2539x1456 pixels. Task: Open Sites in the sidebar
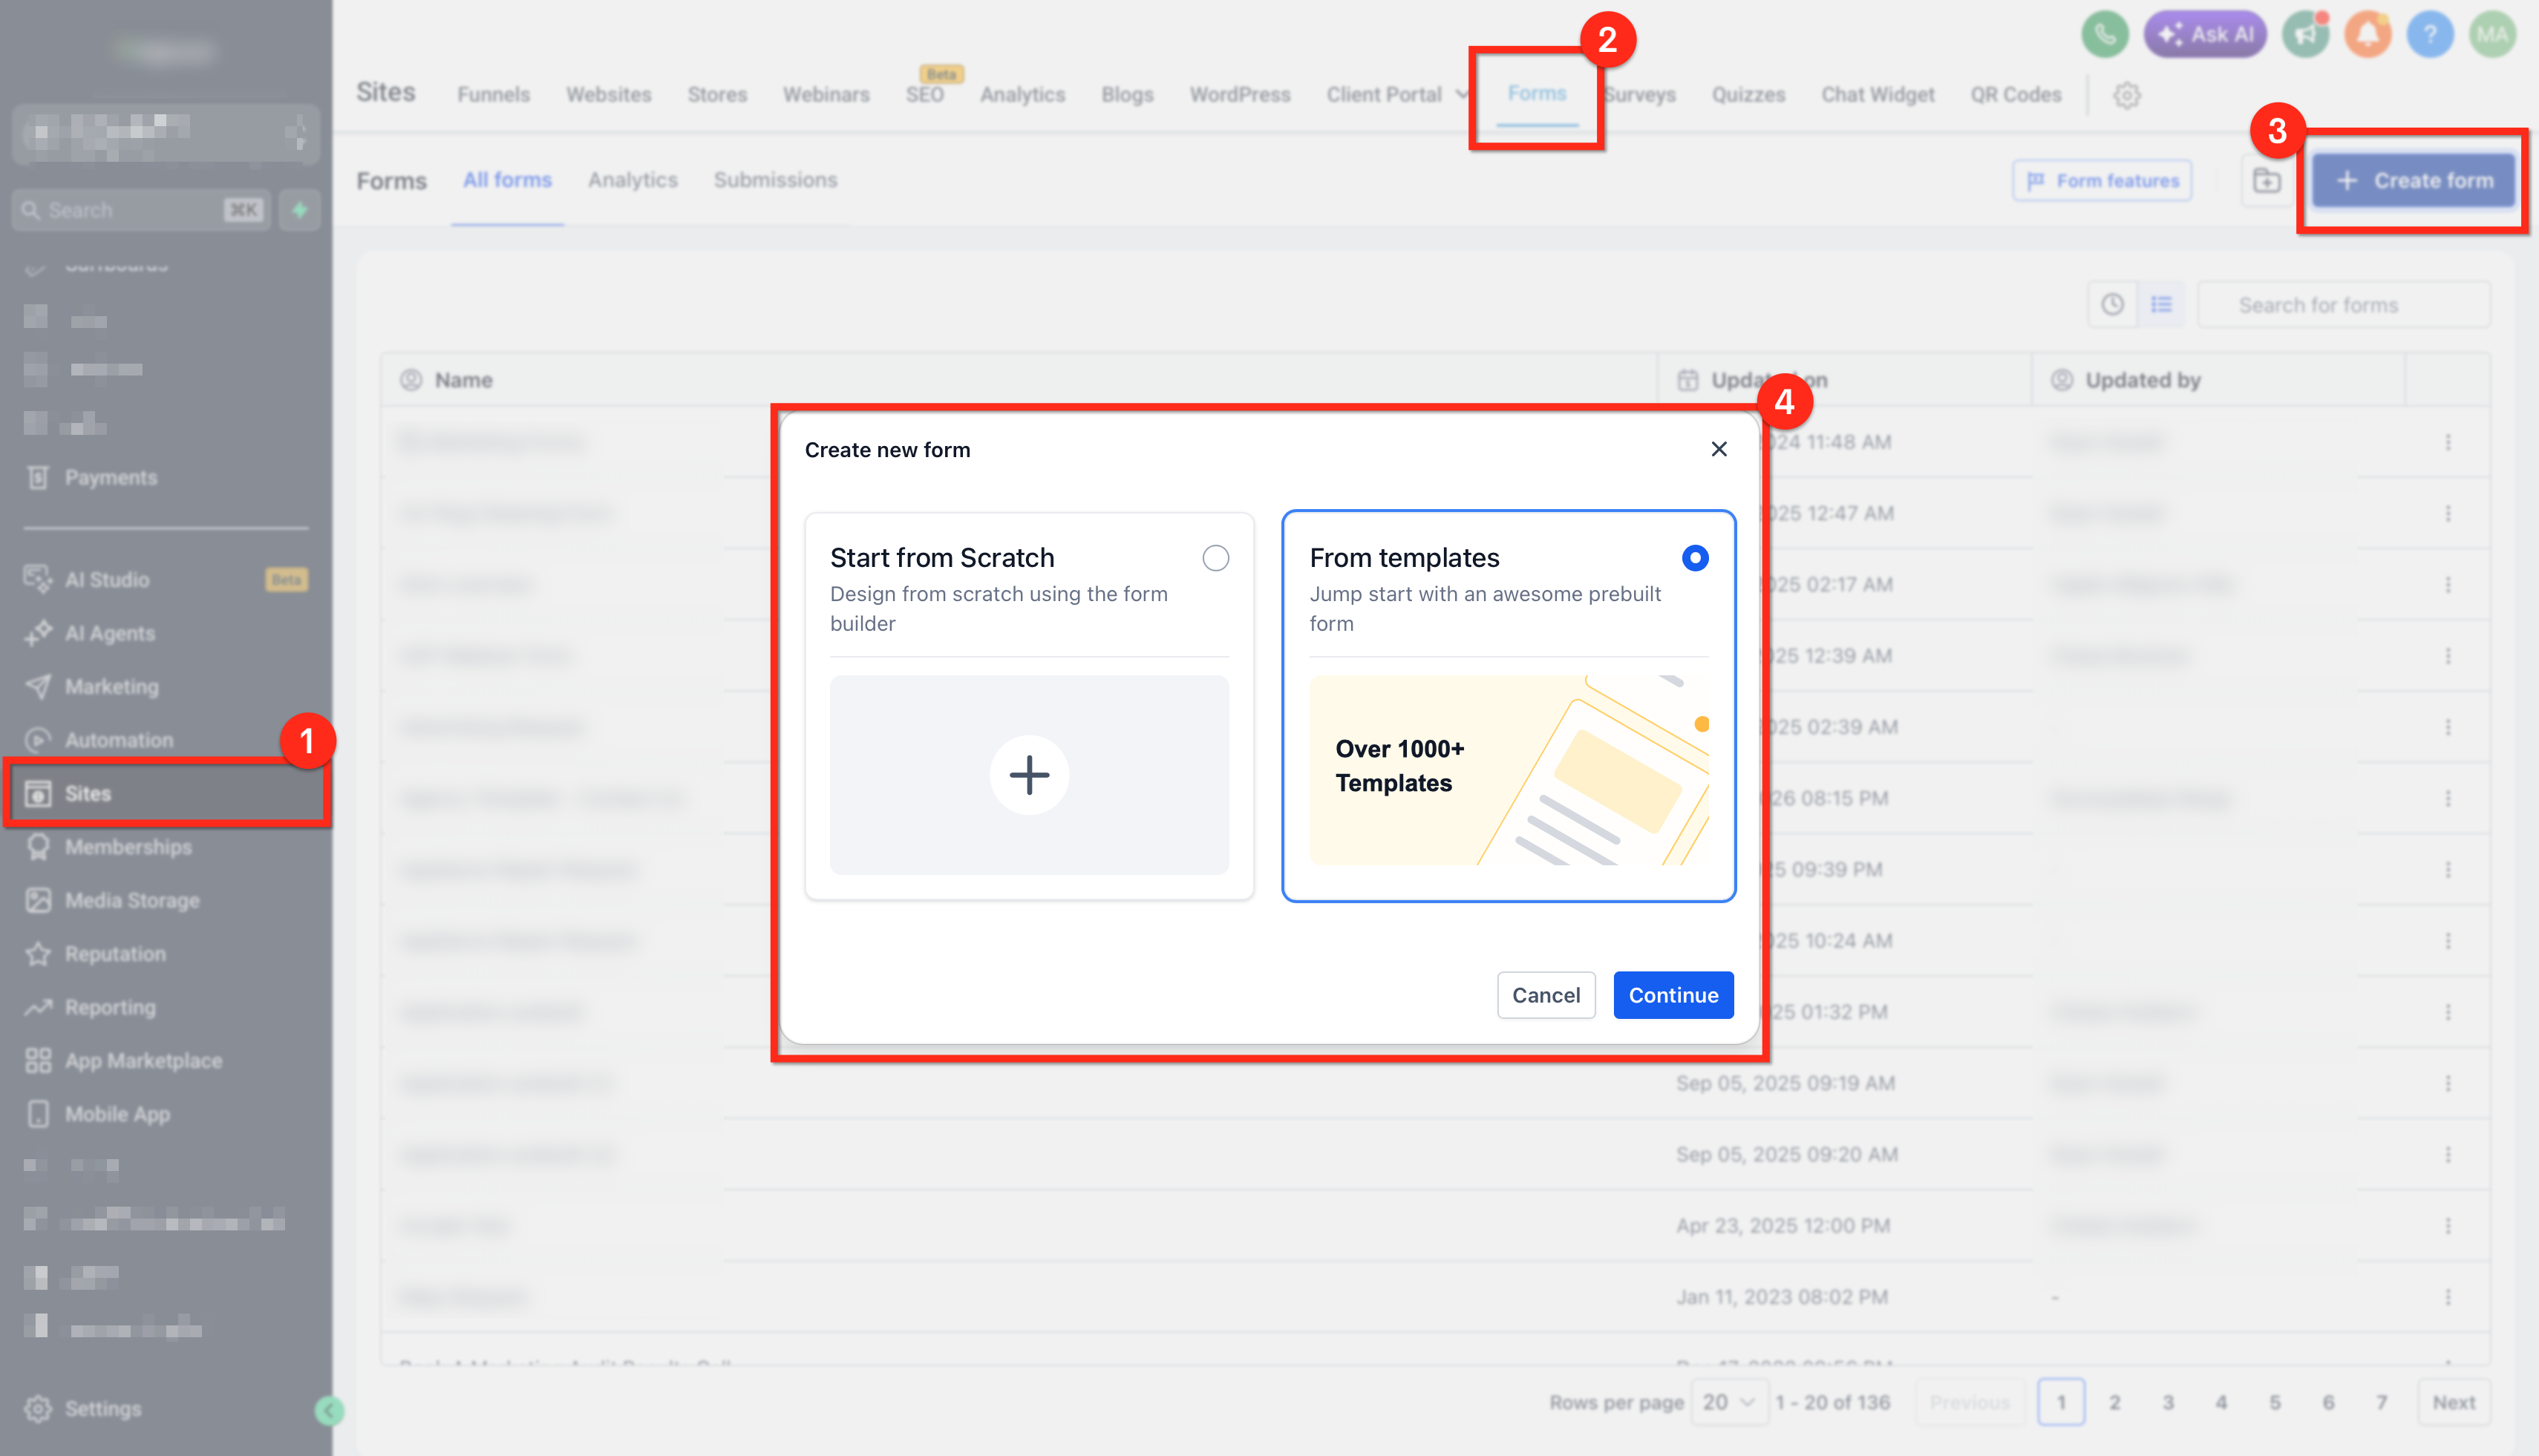(x=166, y=794)
